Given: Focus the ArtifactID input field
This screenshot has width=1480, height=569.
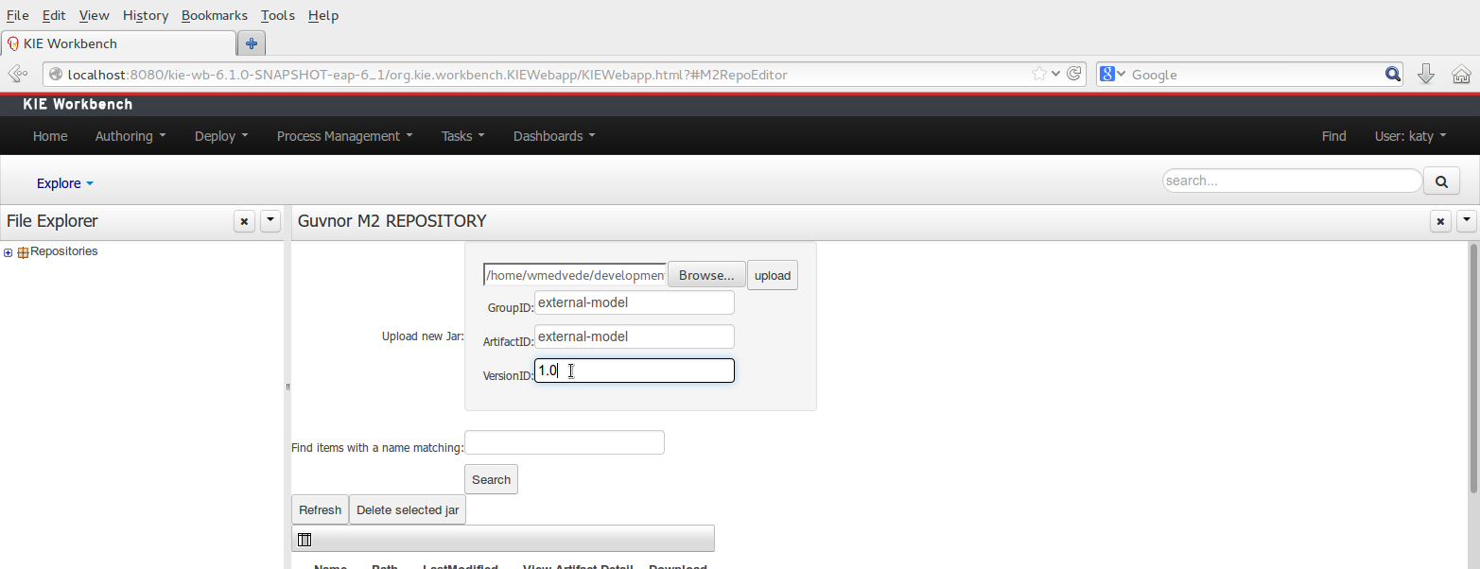Looking at the screenshot, I should (635, 336).
